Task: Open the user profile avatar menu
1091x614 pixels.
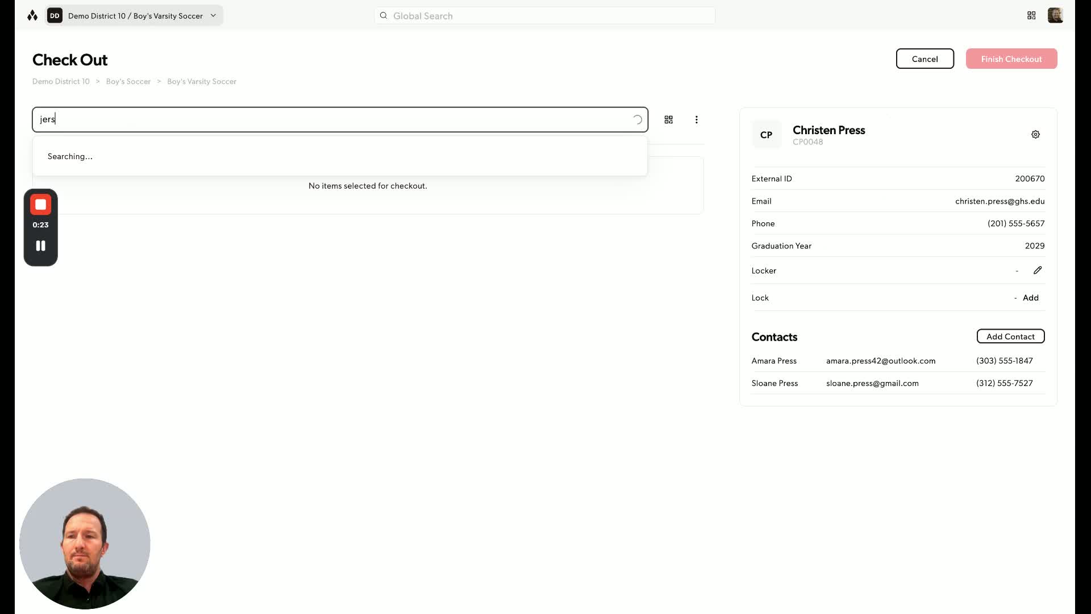Action: [1055, 15]
